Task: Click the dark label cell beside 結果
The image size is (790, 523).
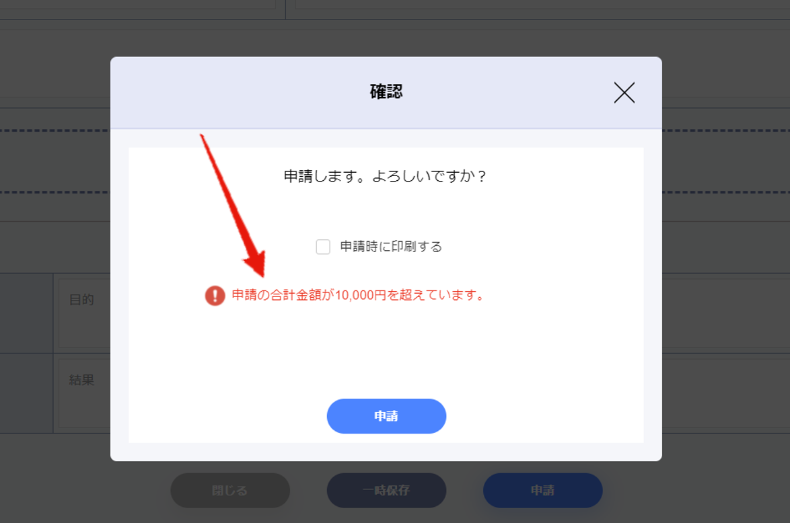Action: (26, 393)
